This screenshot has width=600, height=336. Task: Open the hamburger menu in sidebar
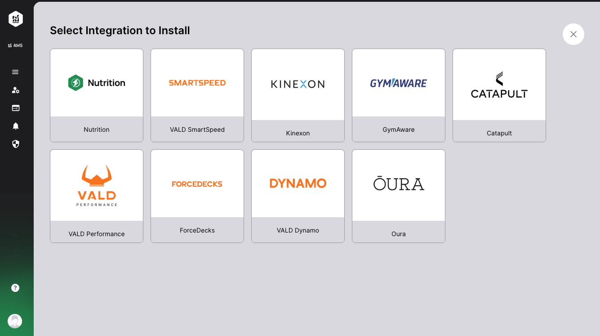15,72
